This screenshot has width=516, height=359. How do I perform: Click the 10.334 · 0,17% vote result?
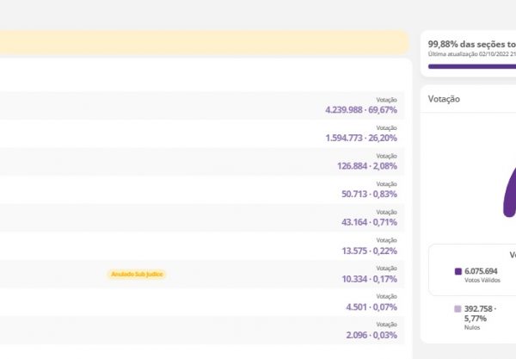(369, 279)
